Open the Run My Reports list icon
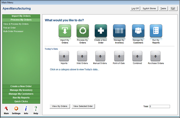 (156, 31)
